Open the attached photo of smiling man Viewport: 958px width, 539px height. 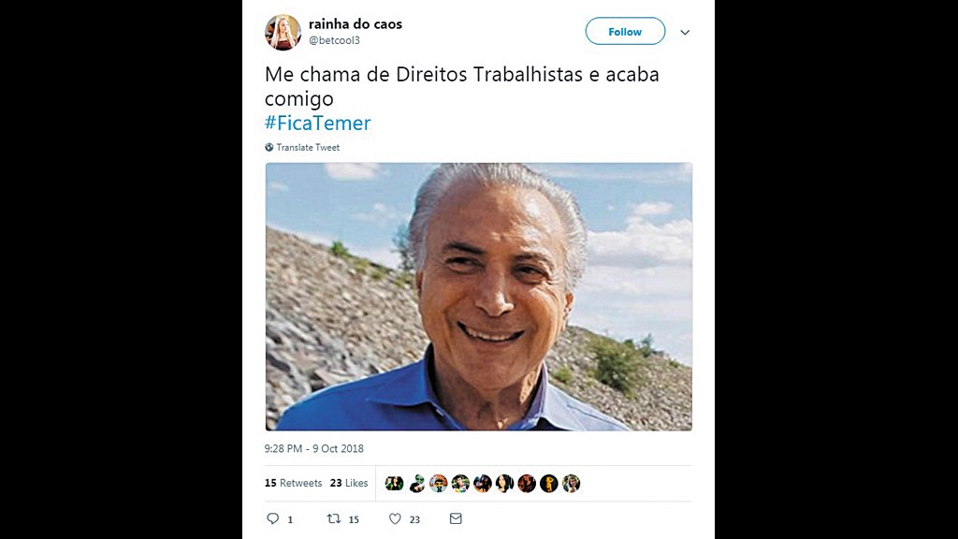click(x=478, y=297)
